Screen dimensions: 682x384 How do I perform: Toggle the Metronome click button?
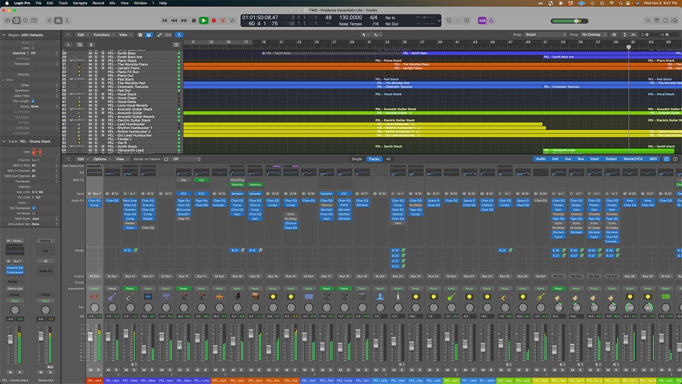491,20
